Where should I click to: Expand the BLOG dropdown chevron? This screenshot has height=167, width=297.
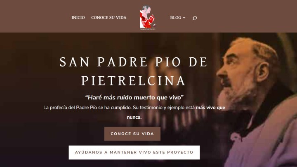(184, 18)
